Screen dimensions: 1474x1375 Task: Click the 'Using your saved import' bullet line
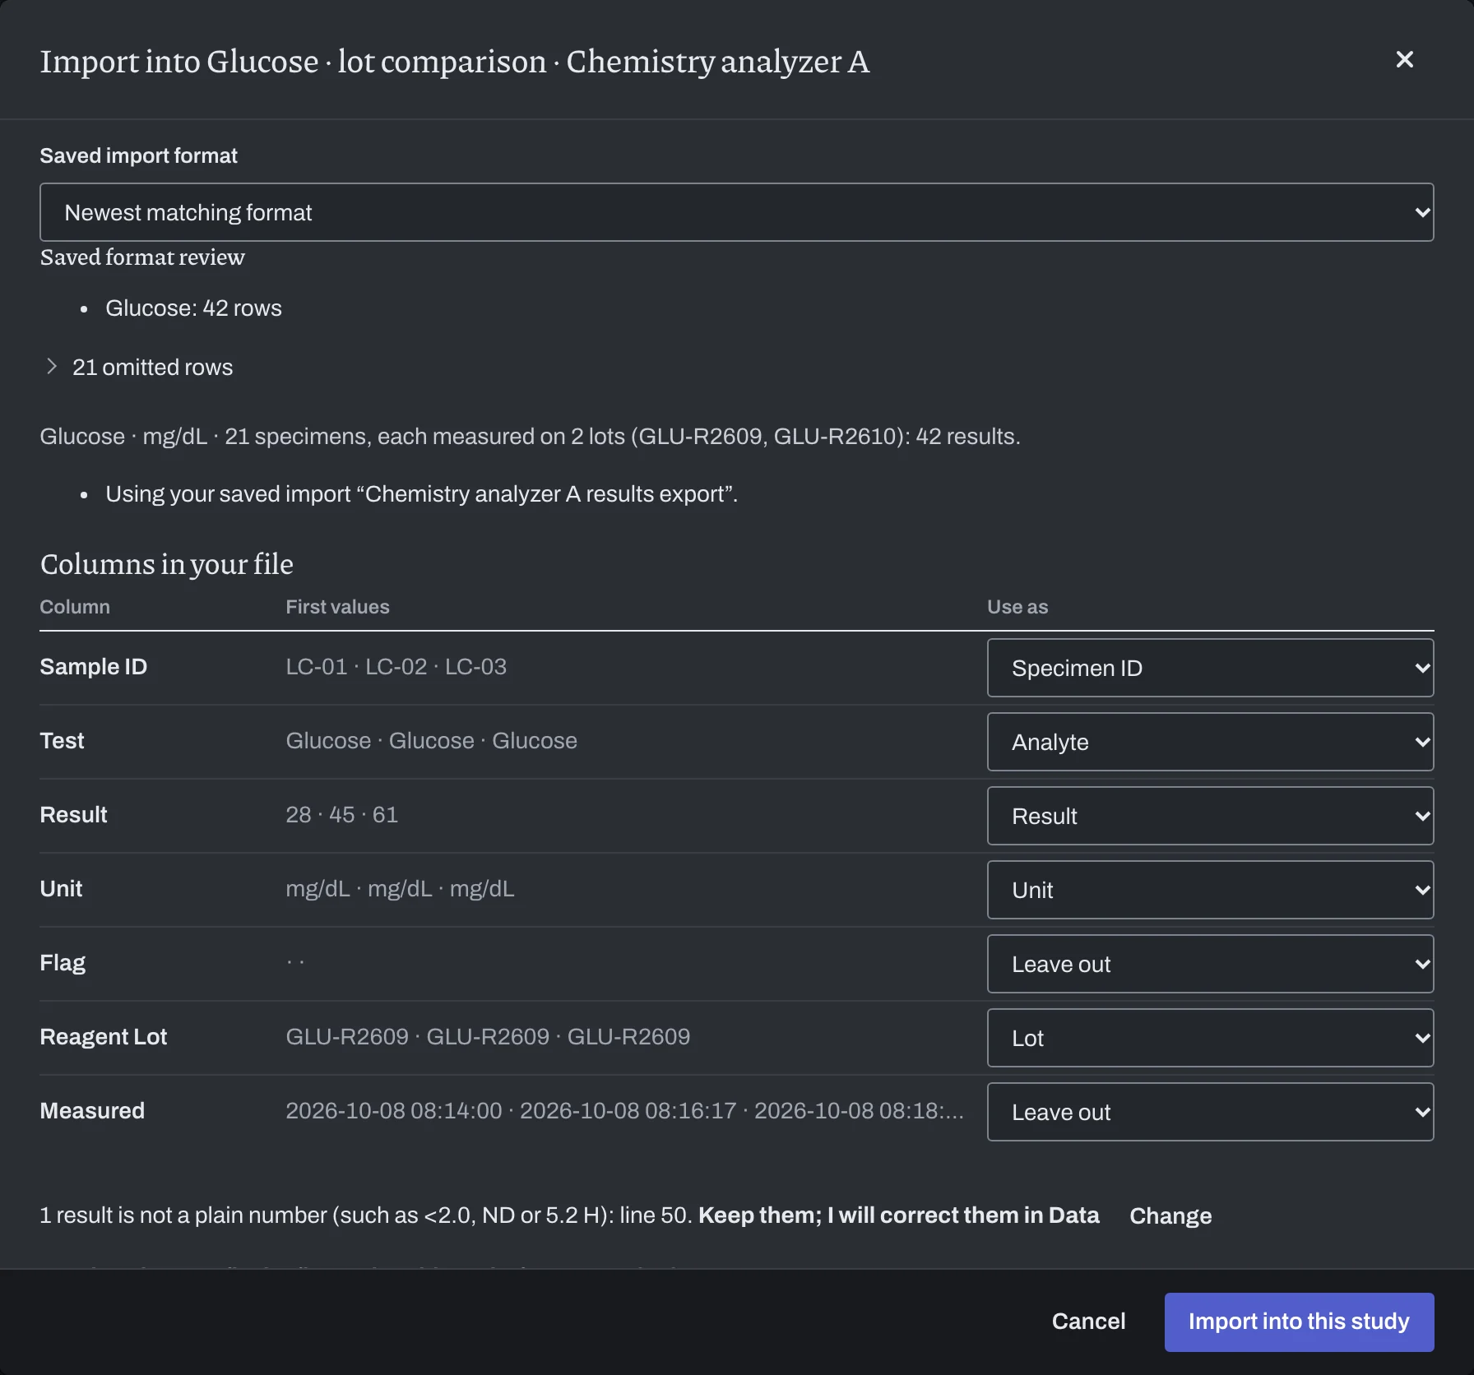pyautogui.click(x=421, y=494)
